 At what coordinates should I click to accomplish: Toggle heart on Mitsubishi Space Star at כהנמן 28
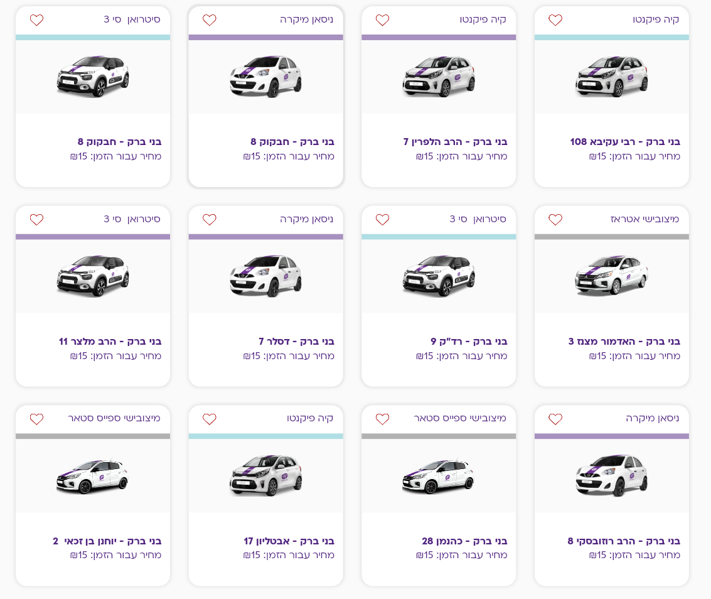pos(382,419)
